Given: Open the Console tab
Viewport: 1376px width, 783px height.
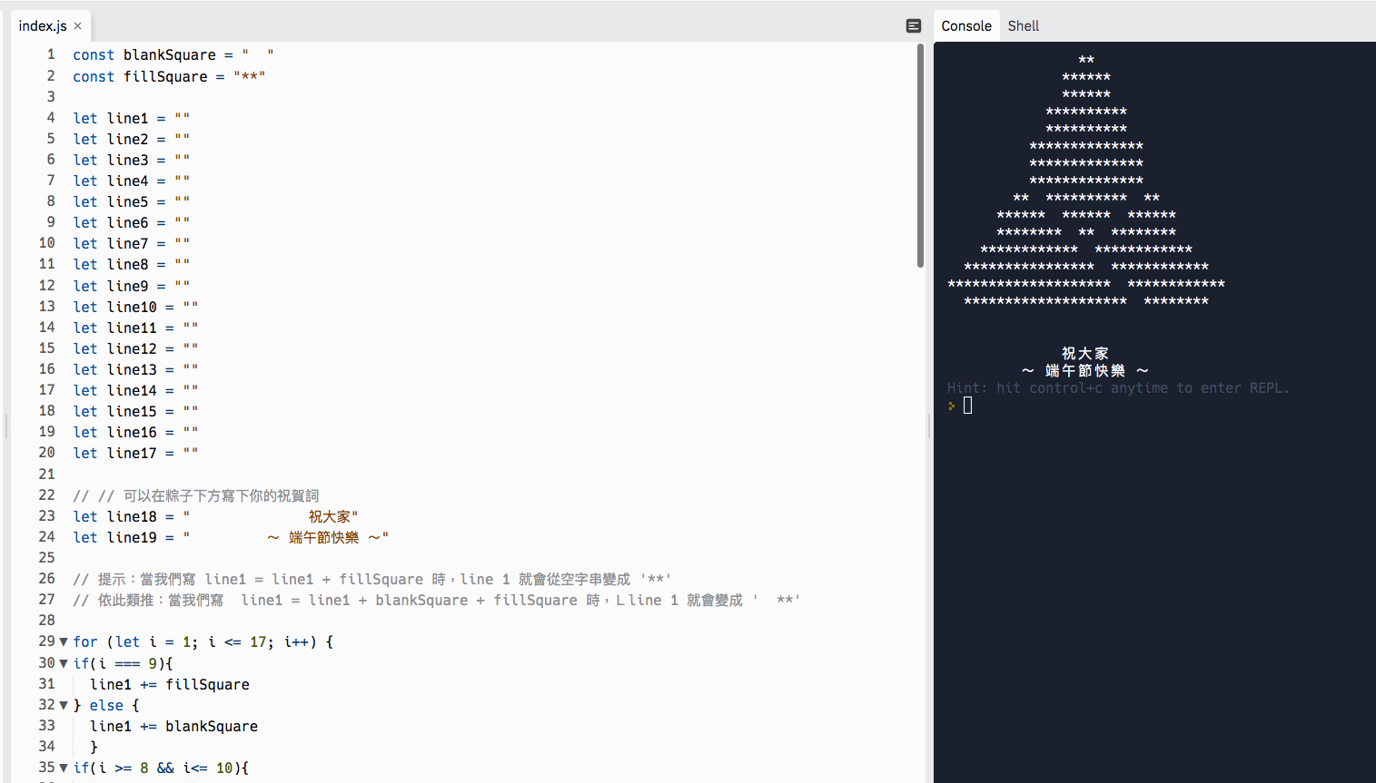Looking at the screenshot, I should coord(965,26).
